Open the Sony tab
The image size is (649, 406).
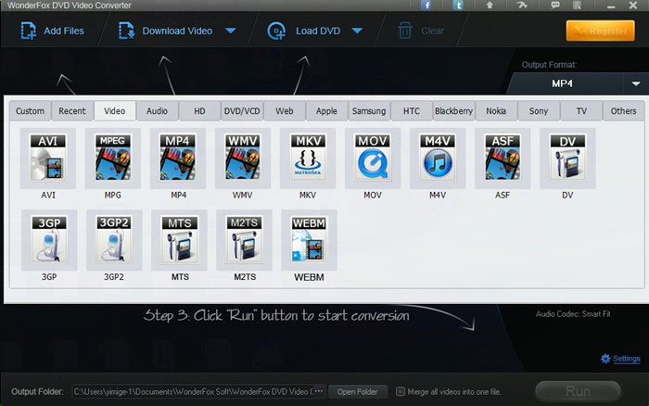click(539, 111)
